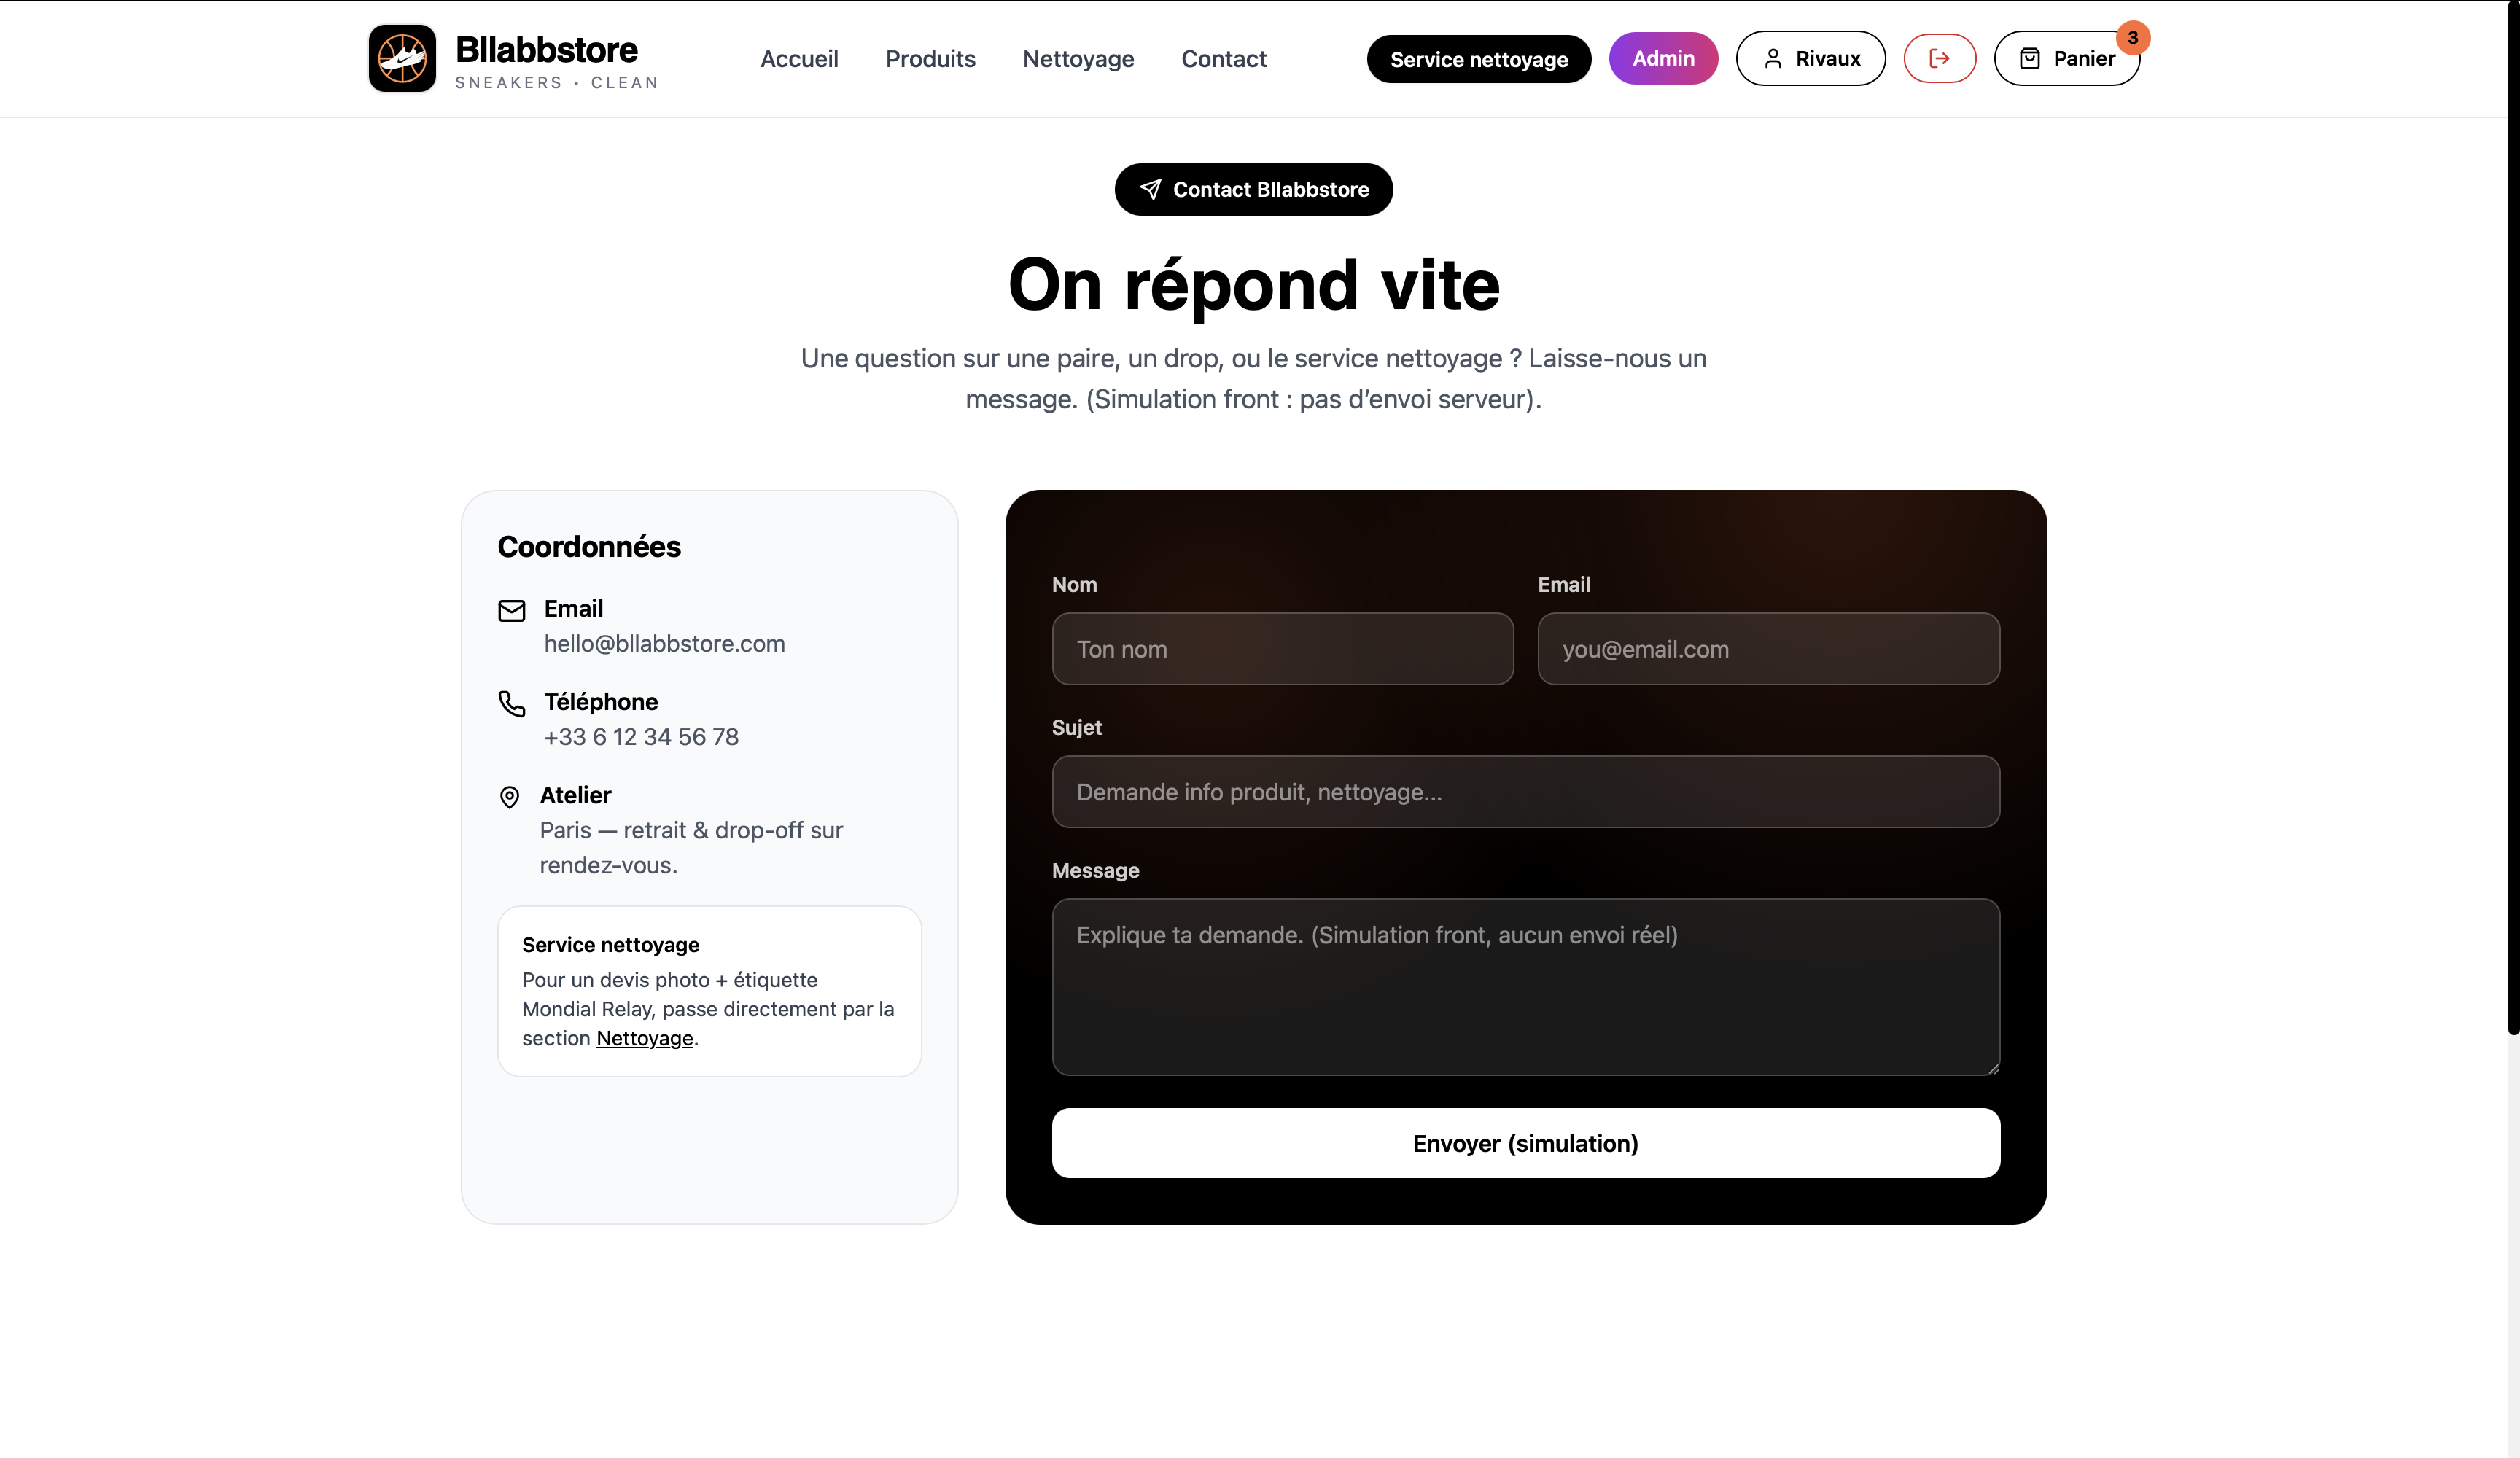
Task: Open the Produits navigation item
Action: 930,58
